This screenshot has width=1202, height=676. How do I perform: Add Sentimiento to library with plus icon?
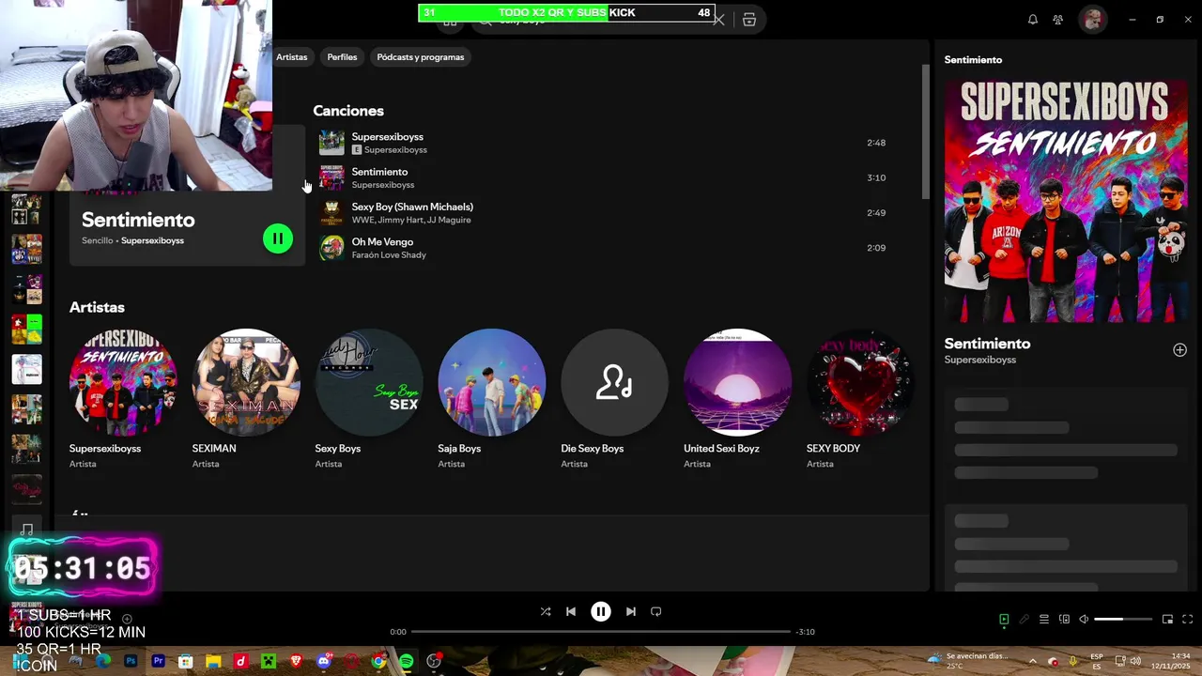[1179, 350]
